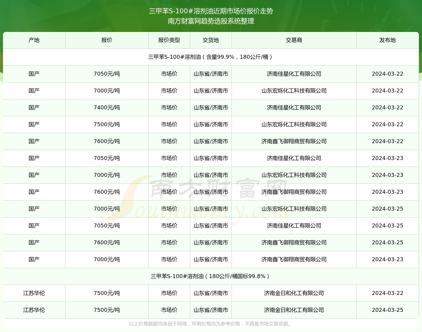Click 山东宏烁化工科技有限公司 in the 7500元/吨 row

(294, 124)
